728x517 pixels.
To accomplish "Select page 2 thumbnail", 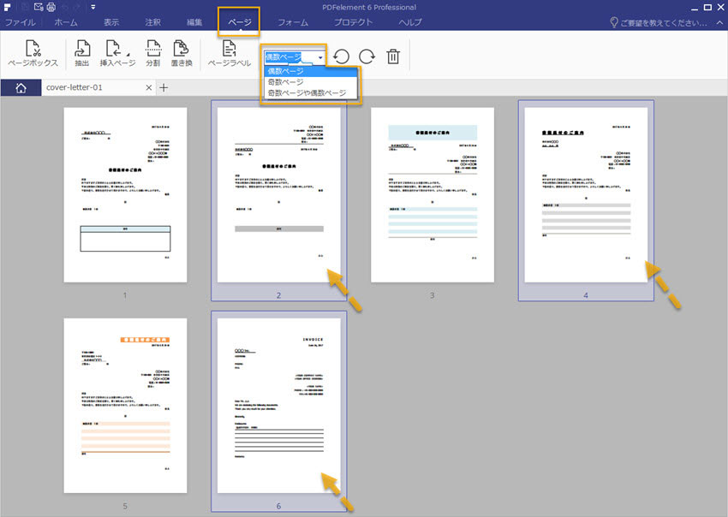I will point(278,195).
